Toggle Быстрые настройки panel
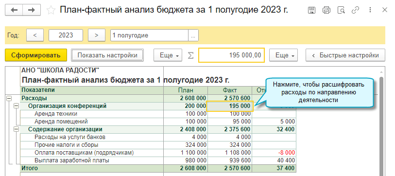Viewport: 395px width, 176px height. point(345,55)
